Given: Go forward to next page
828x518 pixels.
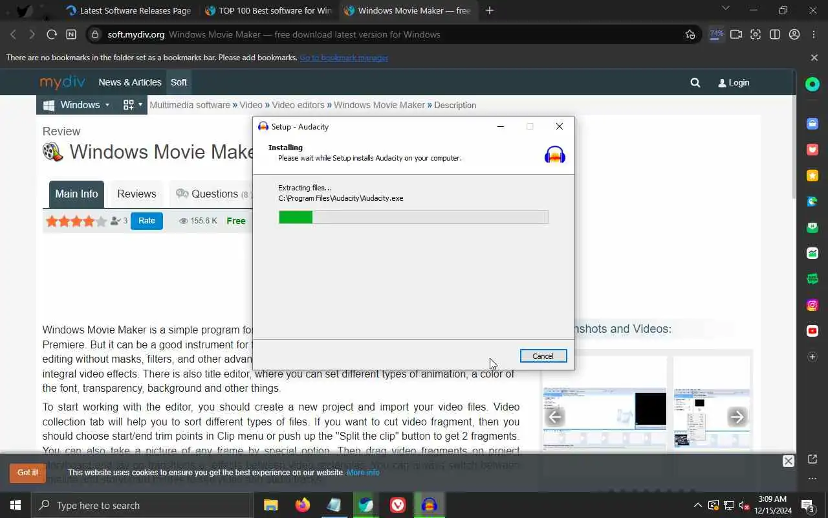Looking at the screenshot, I should [x=32, y=34].
